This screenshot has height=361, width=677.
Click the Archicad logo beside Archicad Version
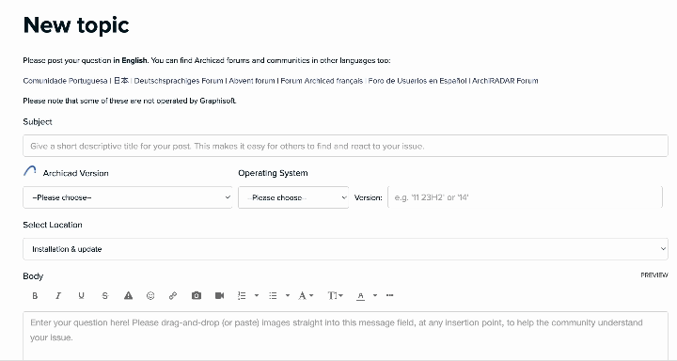30,171
